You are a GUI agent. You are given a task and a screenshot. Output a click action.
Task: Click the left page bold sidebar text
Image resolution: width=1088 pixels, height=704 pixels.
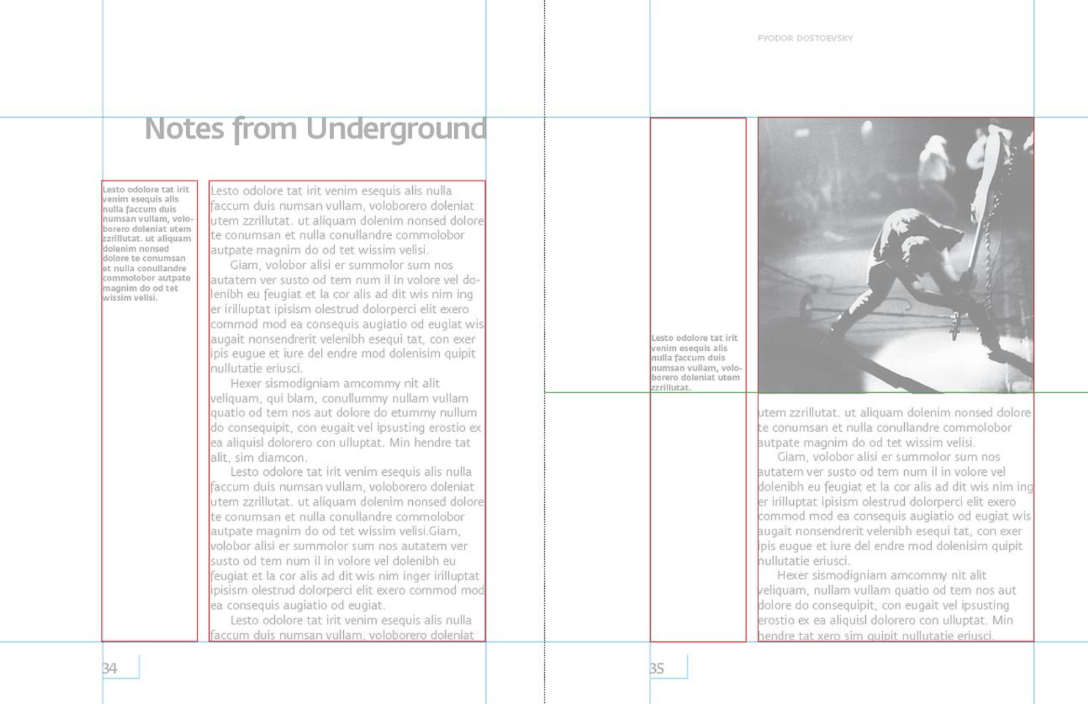click(x=148, y=243)
